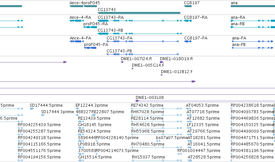Click the CG13743-RA transcript label

click(111, 17)
